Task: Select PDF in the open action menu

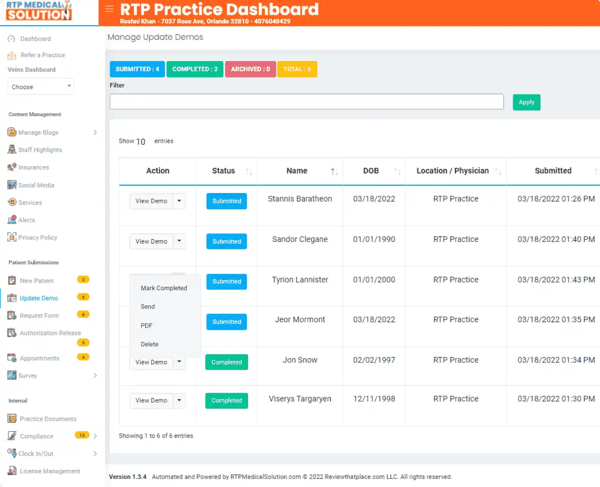Action: (x=146, y=325)
